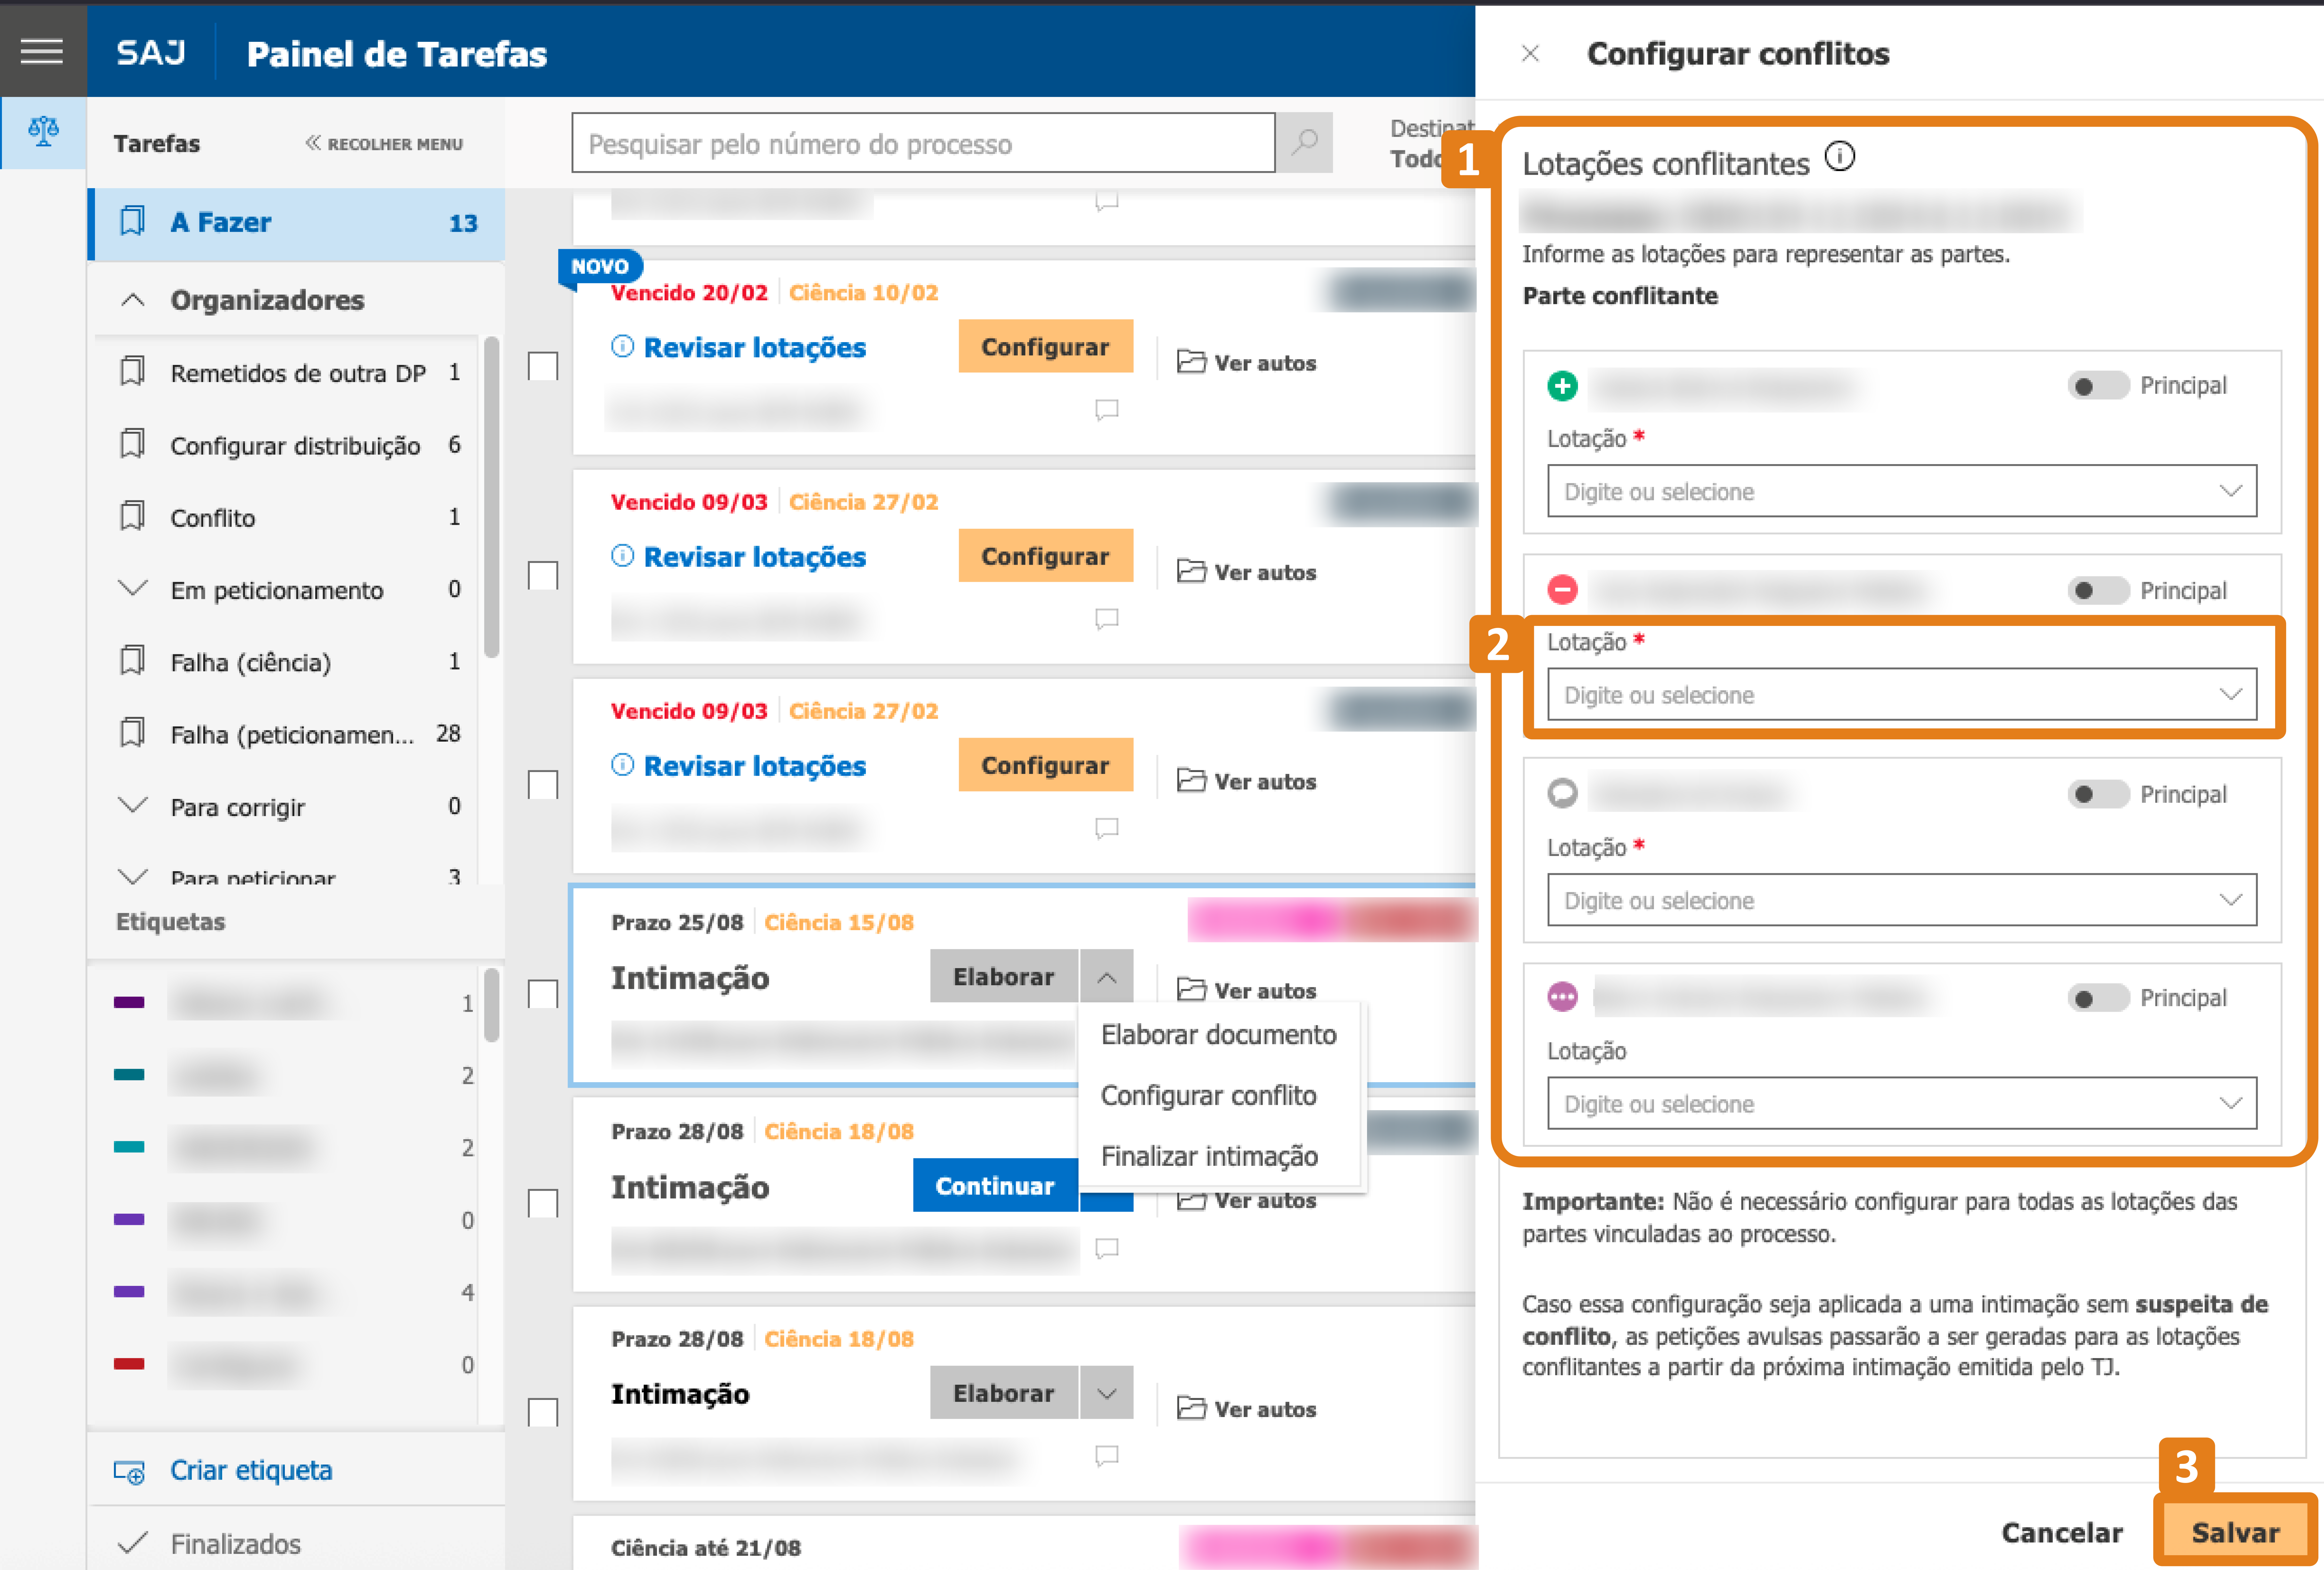This screenshot has height=1570, width=2324.
Task: Click the gray circle party icon
Action: pos(1562,793)
